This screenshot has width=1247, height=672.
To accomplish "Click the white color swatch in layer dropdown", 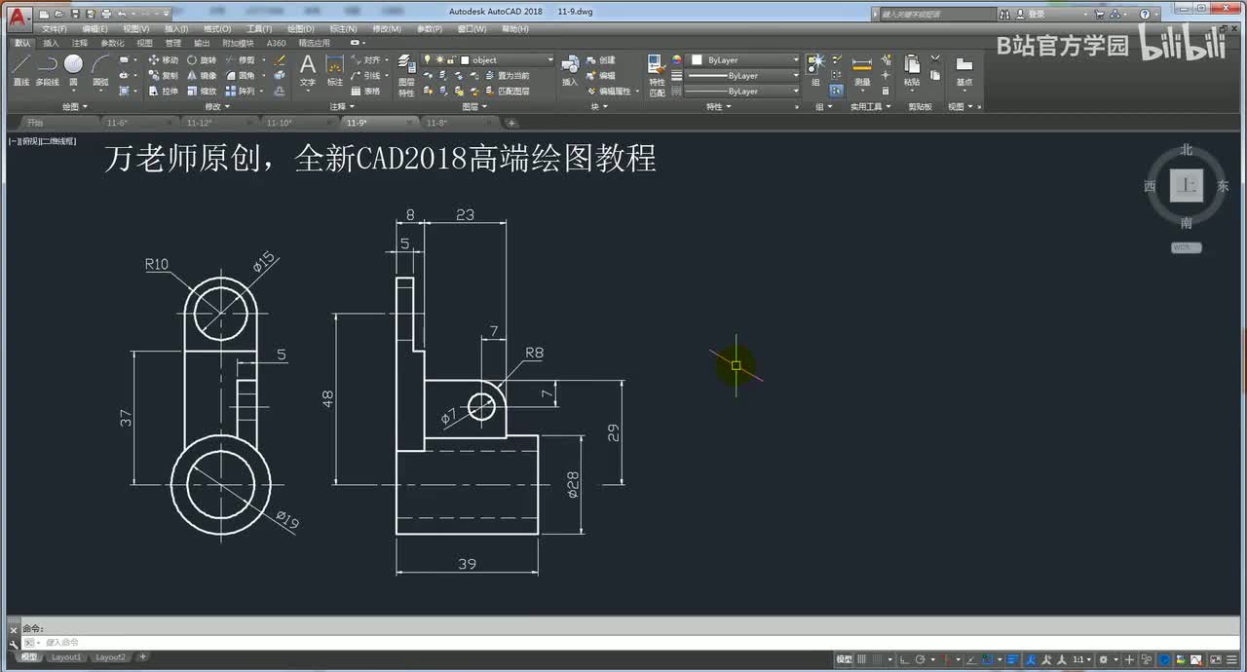I will [x=465, y=60].
